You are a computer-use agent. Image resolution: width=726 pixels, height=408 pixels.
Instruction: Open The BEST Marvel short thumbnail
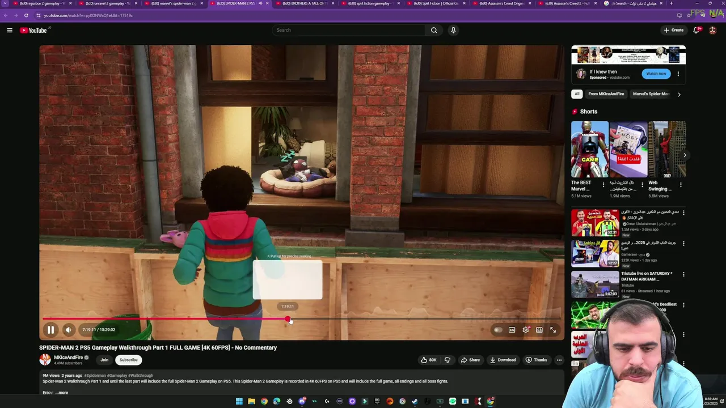589,149
